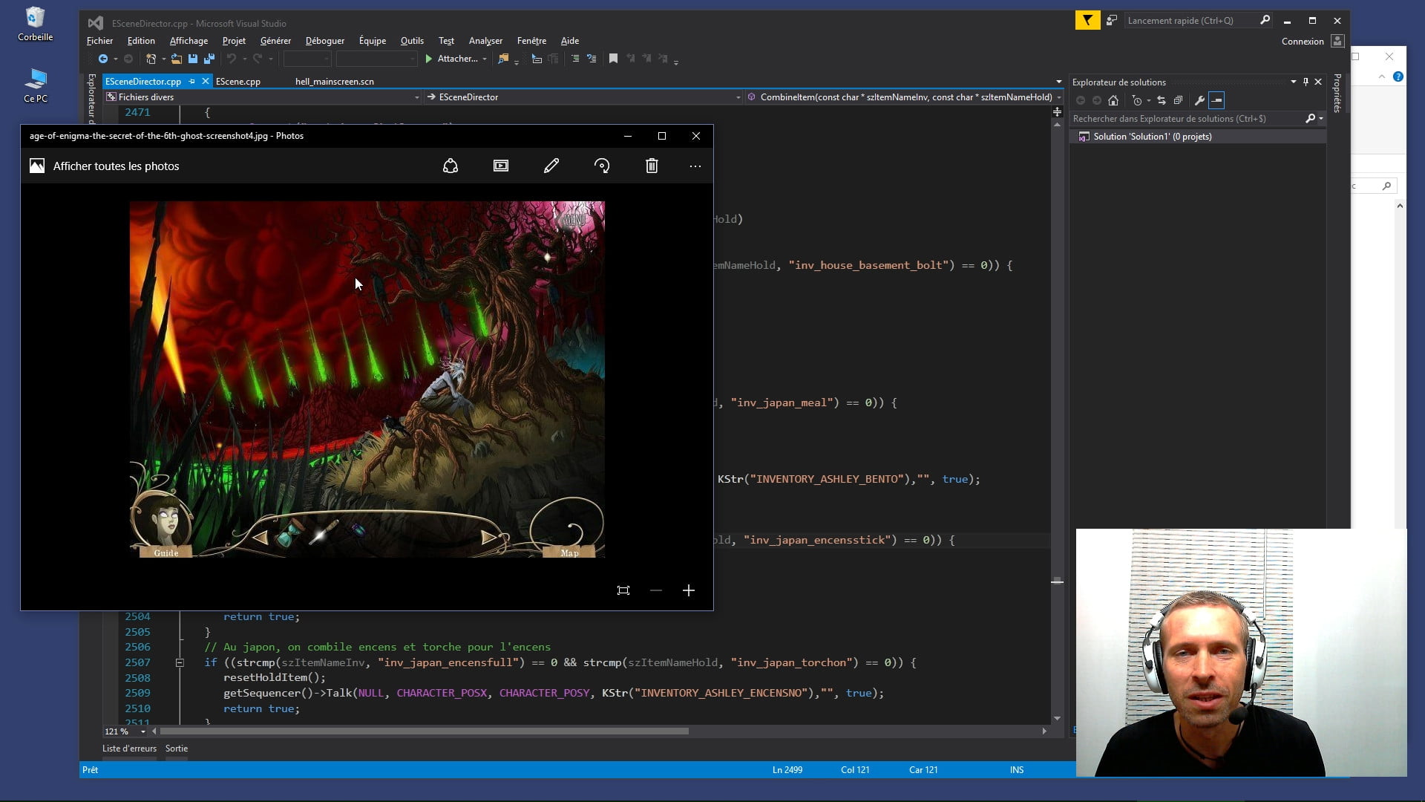The height and width of the screenshot is (802, 1425).
Task: Click Comment selected lines icon
Action: pos(575,59)
